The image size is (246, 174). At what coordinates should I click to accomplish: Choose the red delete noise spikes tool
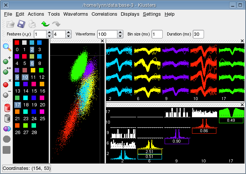pyautogui.click(x=6, y=84)
